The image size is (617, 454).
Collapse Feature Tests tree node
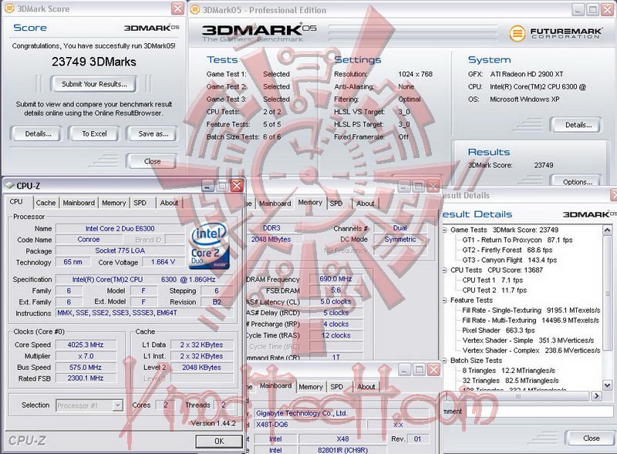445,300
